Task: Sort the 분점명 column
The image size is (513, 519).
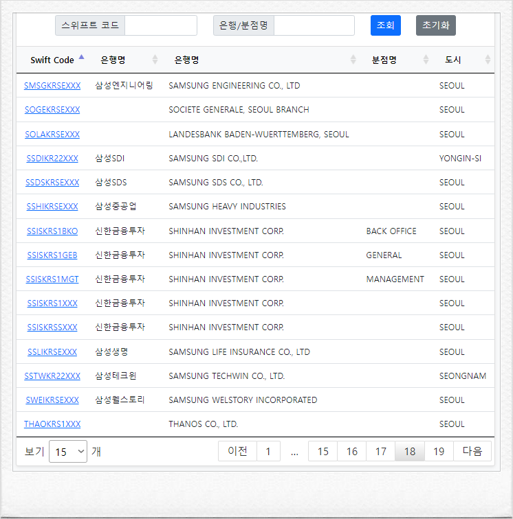Action: [426, 60]
